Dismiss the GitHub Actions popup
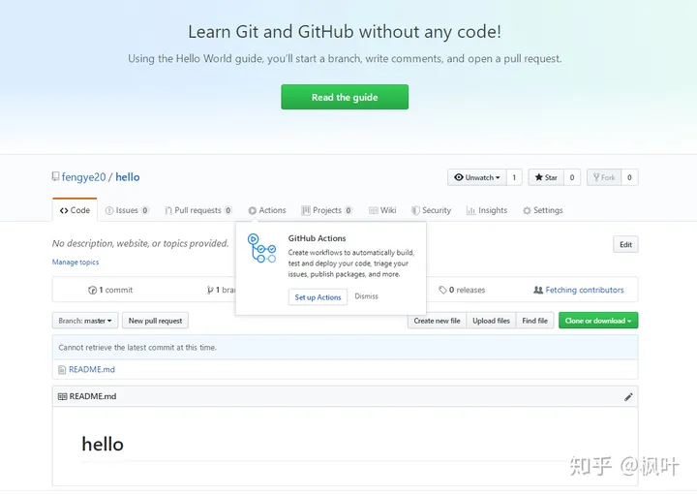The height and width of the screenshot is (495, 697). coord(366,296)
